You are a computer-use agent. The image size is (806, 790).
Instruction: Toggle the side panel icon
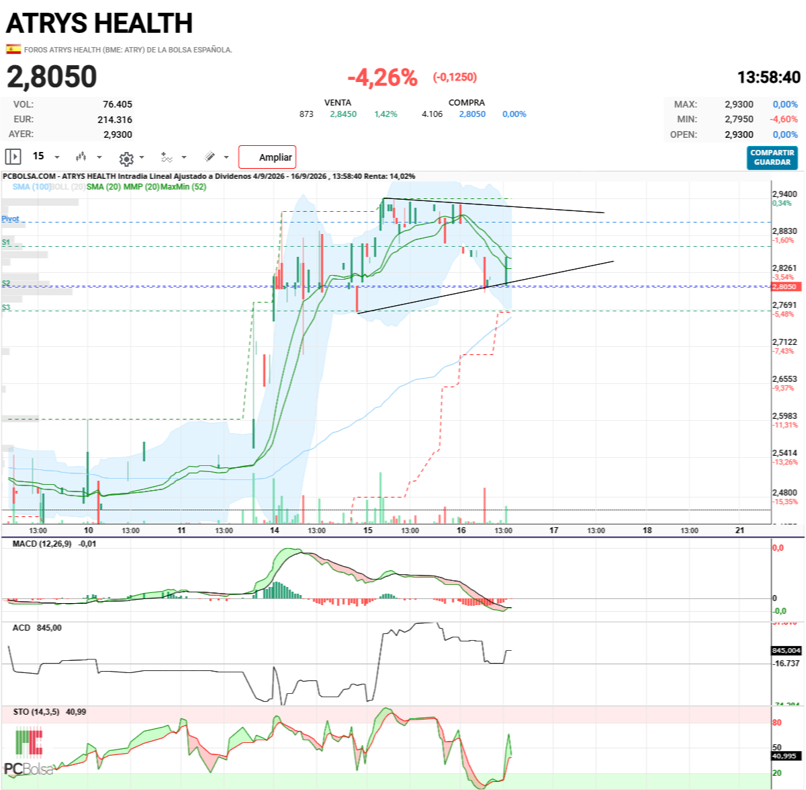13,157
